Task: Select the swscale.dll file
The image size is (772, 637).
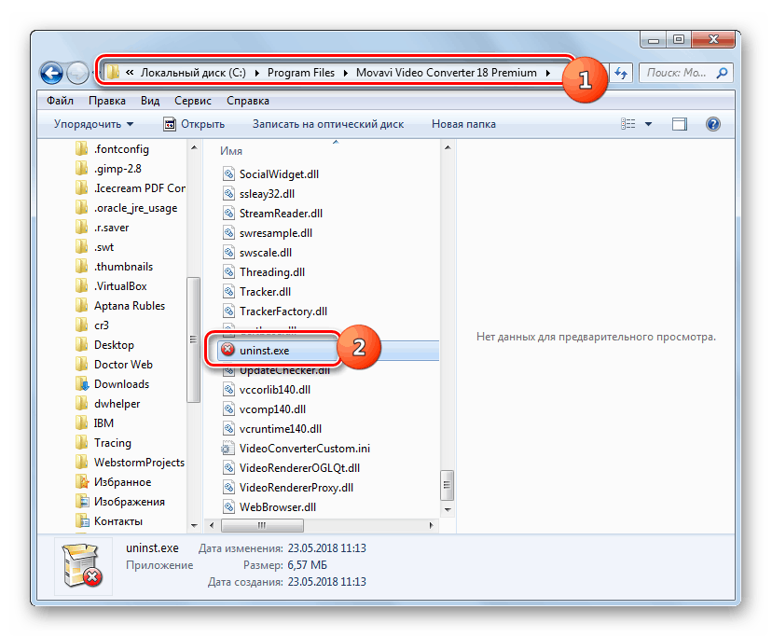Action: coord(266,252)
